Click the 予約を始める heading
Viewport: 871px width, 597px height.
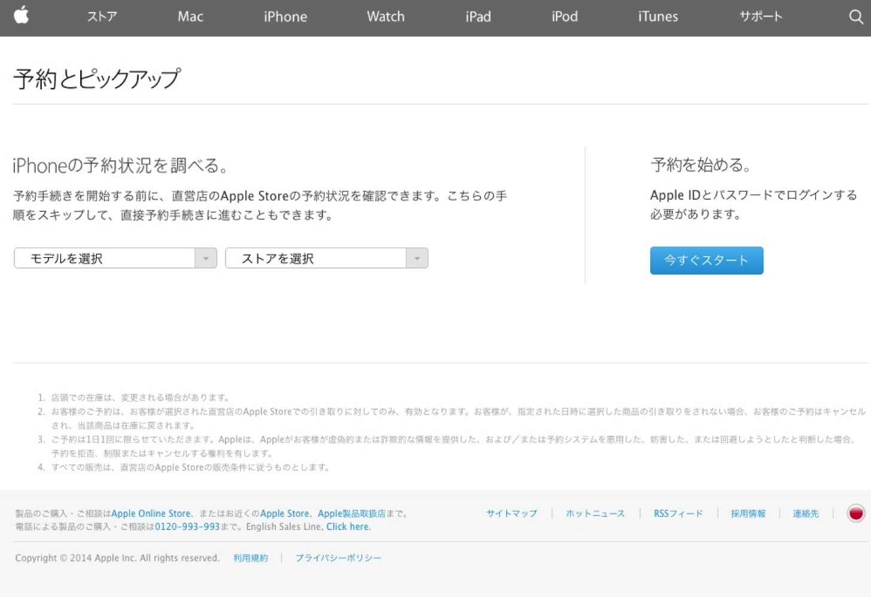[x=701, y=165]
